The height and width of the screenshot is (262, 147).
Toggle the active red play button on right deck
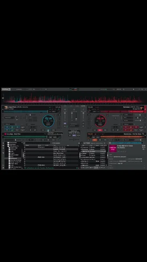(100, 130)
